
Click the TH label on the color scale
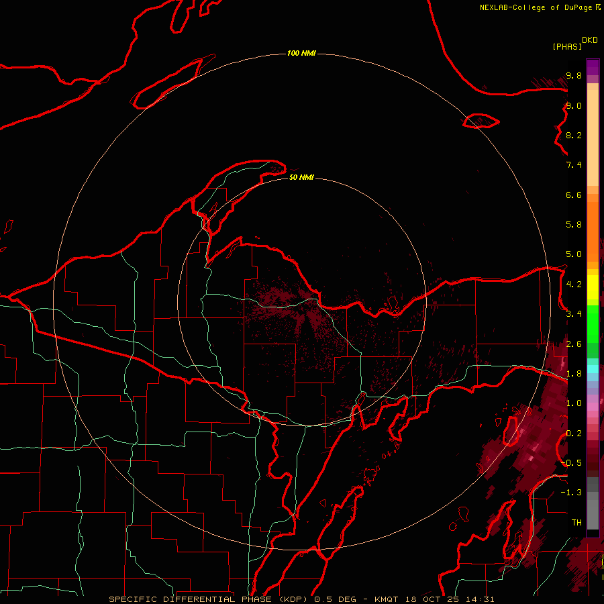pos(576,523)
